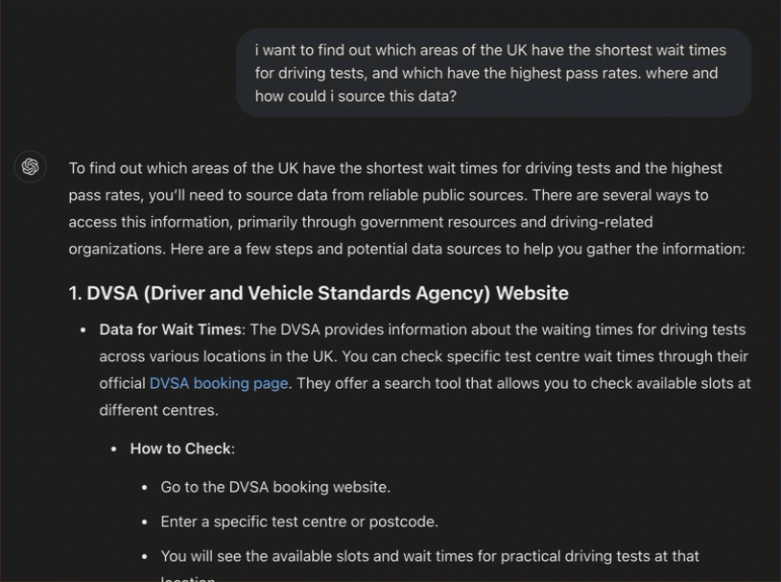Click the bold 'Data for Wait Times' label
Viewport: 781px width, 582px height.
pyautogui.click(x=170, y=329)
